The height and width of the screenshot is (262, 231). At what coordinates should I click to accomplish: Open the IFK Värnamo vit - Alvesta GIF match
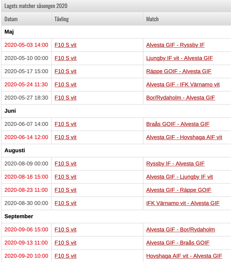point(183,203)
